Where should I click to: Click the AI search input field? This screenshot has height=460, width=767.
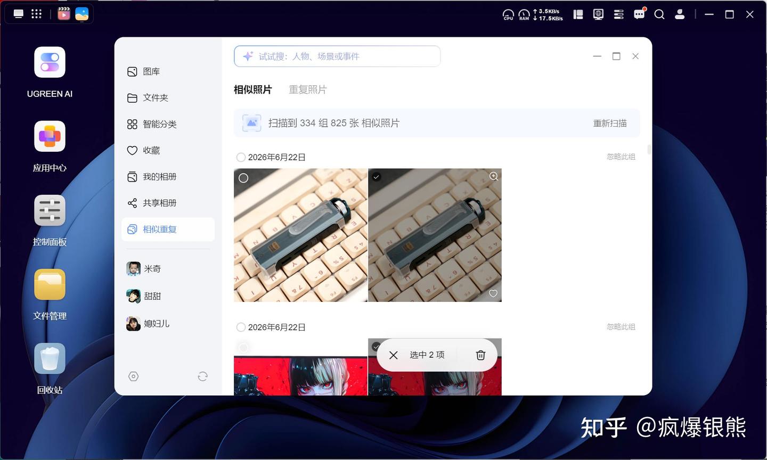point(337,56)
